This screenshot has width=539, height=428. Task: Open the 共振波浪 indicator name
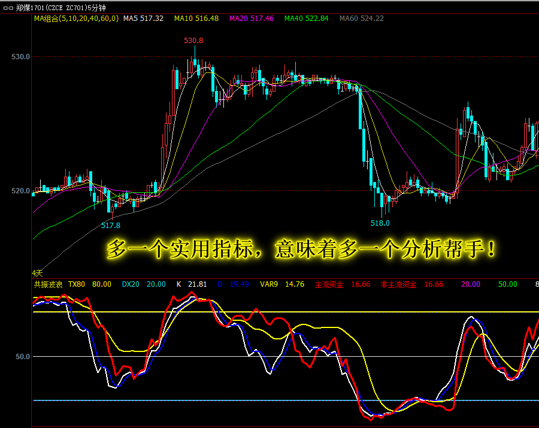[x=48, y=284]
